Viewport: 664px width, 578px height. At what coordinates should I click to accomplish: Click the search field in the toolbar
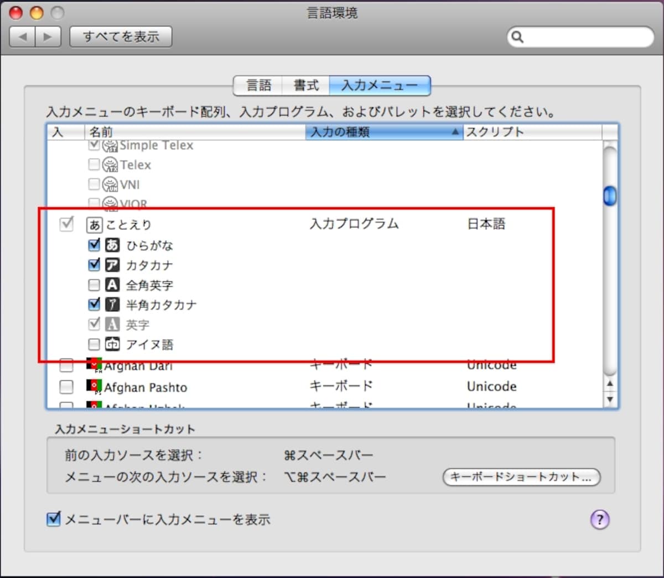pyautogui.click(x=581, y=37)
